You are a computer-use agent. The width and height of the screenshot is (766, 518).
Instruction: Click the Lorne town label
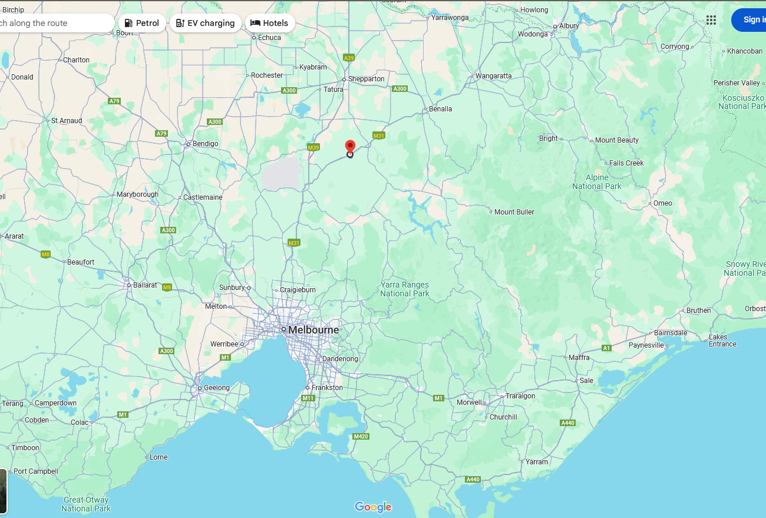(x=159, y=457)
